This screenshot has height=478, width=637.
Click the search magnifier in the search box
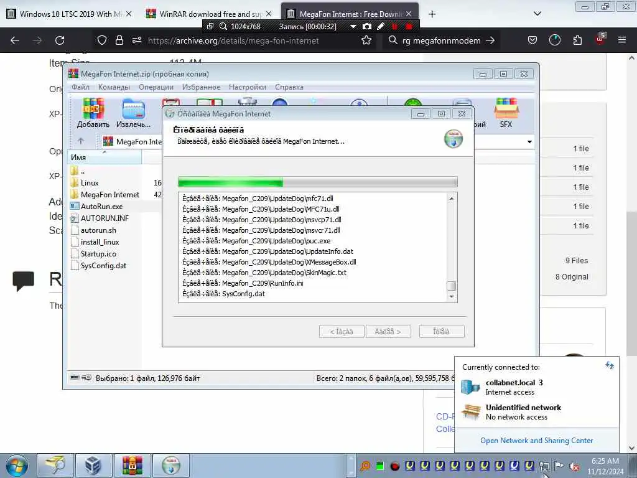[x=393, y=40]
